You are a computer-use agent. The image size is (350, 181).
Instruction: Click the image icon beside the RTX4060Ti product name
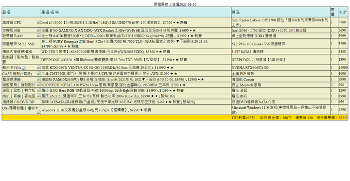click(x=39, y=66)
